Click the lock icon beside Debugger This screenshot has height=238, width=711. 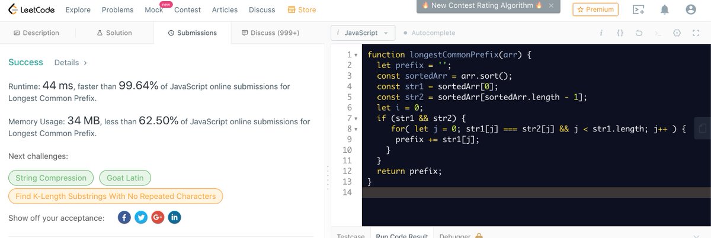(478, 236)
